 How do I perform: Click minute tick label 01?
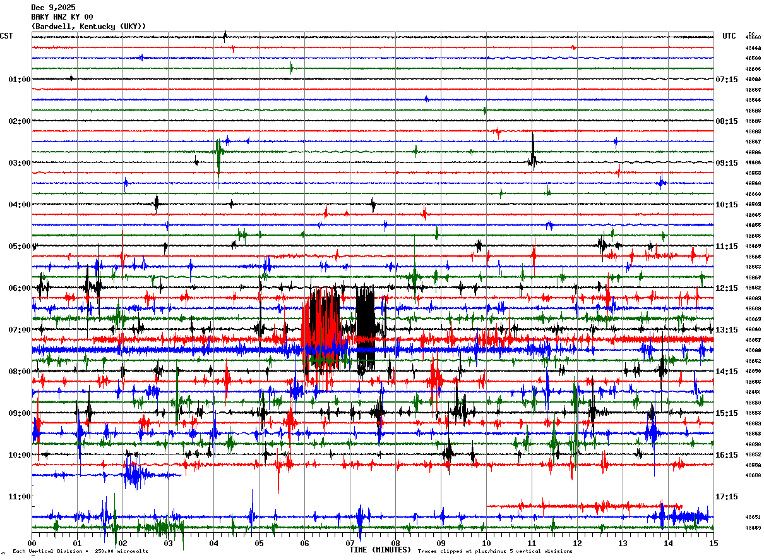(77, 543)
